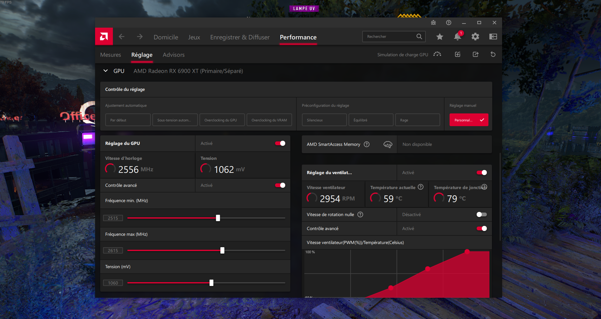The width and height of the screenshot is (601, 319).
Task: Click the search magnifier icon
Action: (x=419, y=37)
